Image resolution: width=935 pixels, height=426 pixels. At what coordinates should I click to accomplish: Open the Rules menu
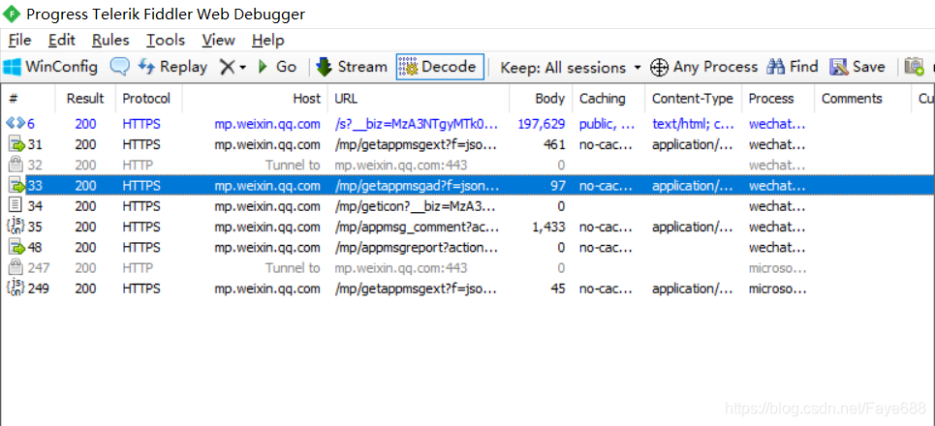[x=110, y=40]
